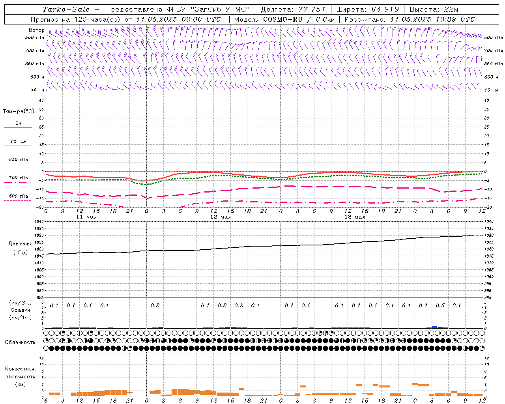Image resolution: width=505 pixels, height=404 pixels.
Task: Click the (мм/3ч.) precipitation unit label
Action: (21, 303)
